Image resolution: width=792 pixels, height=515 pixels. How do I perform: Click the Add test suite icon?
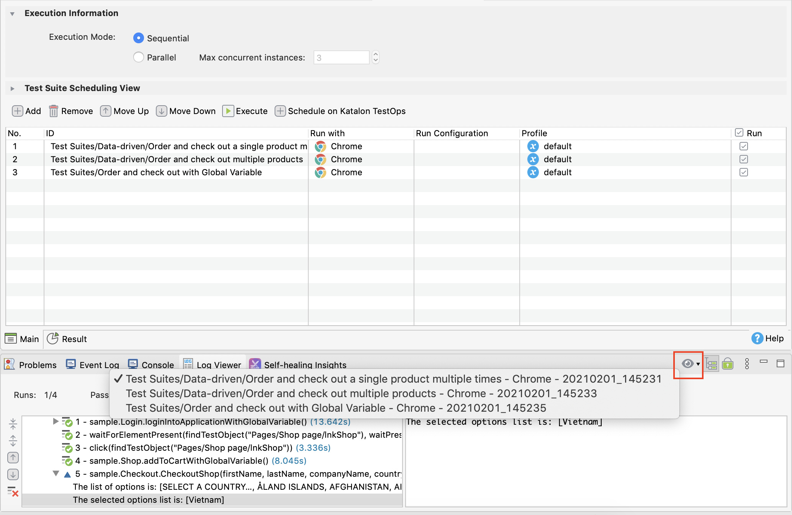(x=17, y=111)
